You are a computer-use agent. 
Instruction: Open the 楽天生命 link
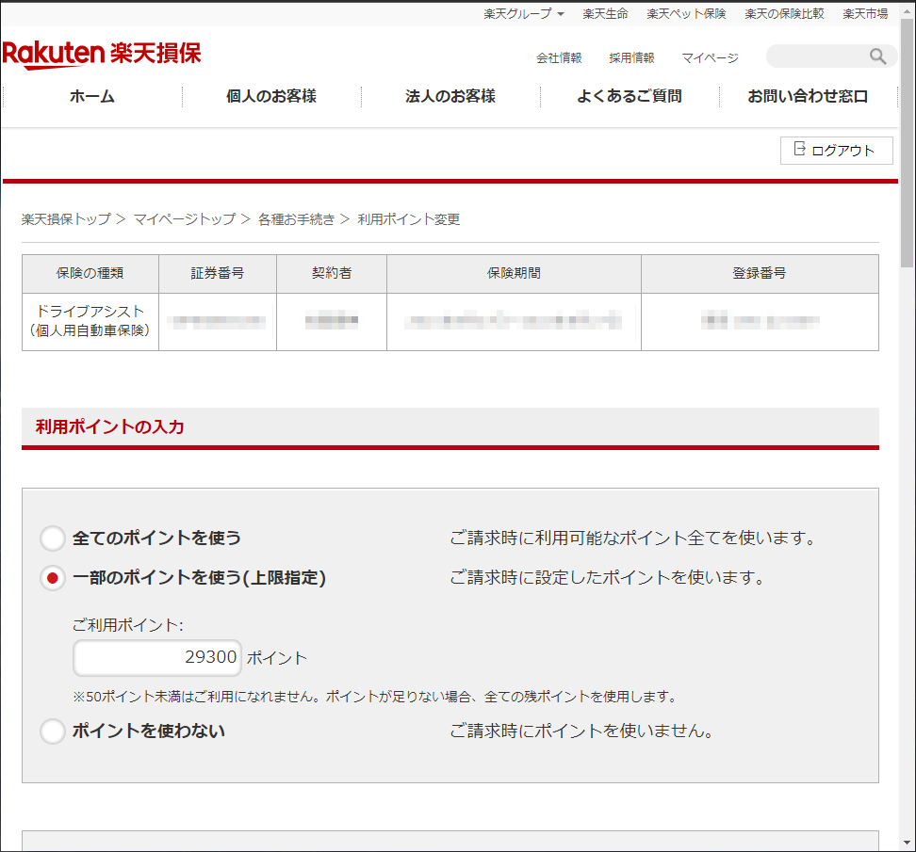pos(605,14)
